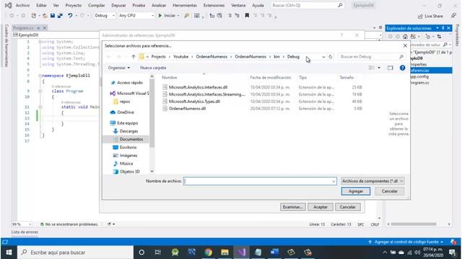Select Microsoft.Analytics.Types.dll file
This screenshot has width=462, height=259.
click(194, 101)
